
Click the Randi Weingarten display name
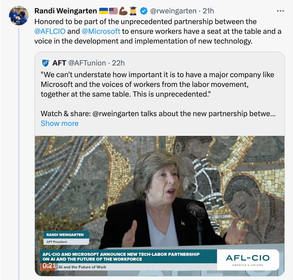point(66,11)
